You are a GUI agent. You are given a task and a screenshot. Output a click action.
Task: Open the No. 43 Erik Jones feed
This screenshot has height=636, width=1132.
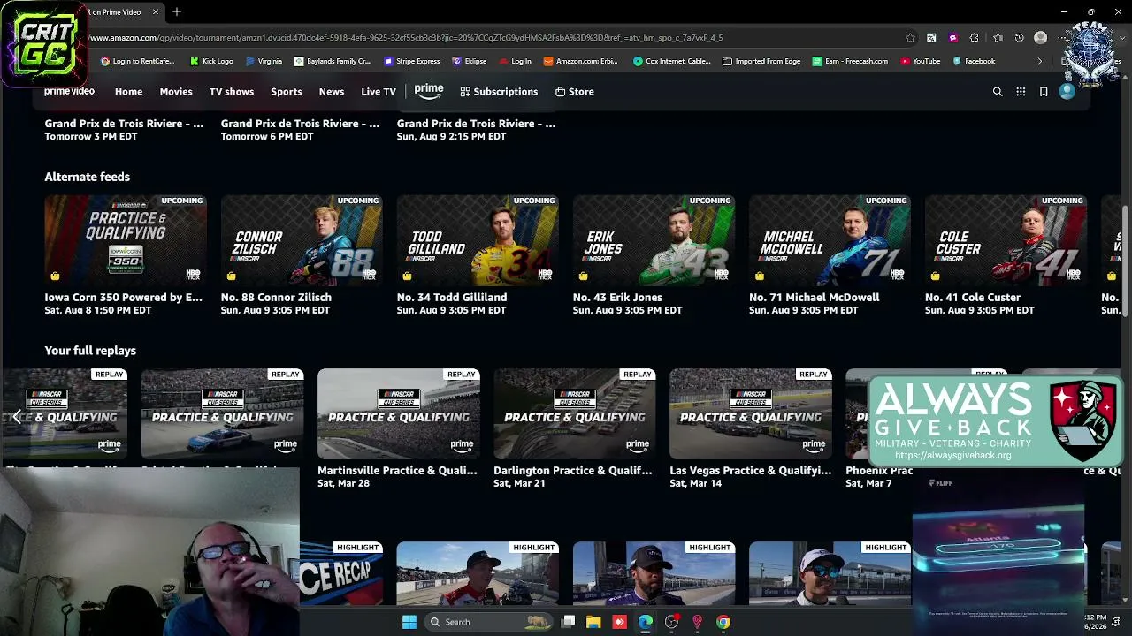coord(654,239)
